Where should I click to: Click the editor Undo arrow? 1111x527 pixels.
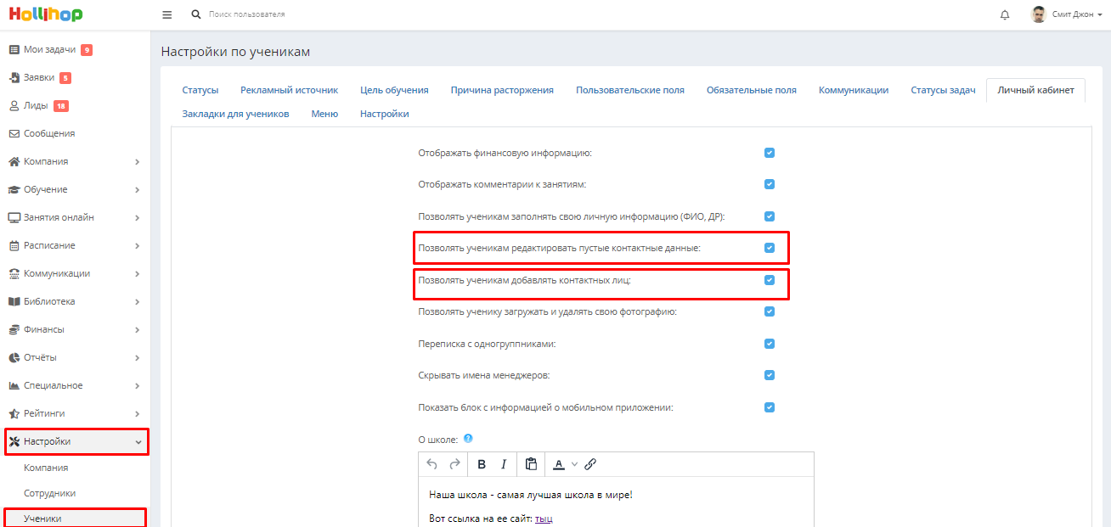pyautogui.click(x=432, y=464)
